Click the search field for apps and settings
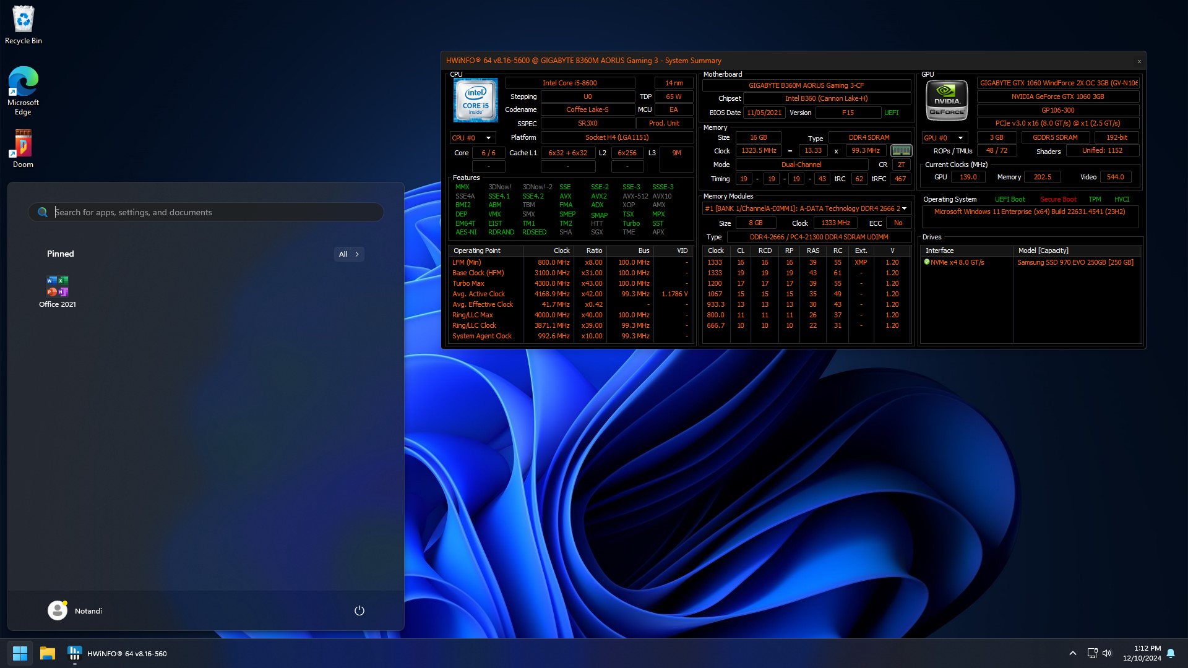The image size is (1188, 668). 206,212
